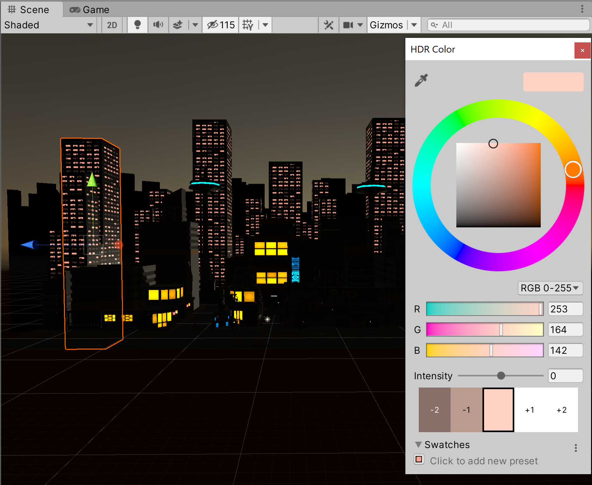Toggle the scene grid icon
Viewport: 592px width, 485px height.
click(x=248, y=25)
